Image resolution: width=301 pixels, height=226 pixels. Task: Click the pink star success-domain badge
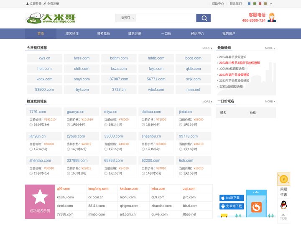point(40,202)
